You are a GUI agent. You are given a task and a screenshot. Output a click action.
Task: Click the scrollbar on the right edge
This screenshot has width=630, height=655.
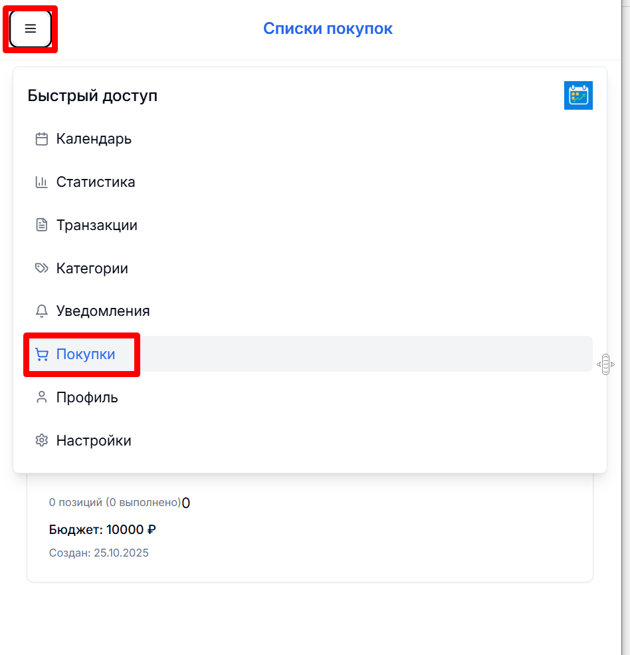(623, 326)
